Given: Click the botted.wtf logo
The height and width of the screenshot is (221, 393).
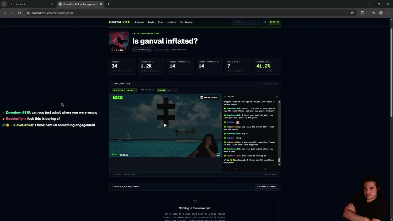Looking at the screenshot, I should click(119, 22).
